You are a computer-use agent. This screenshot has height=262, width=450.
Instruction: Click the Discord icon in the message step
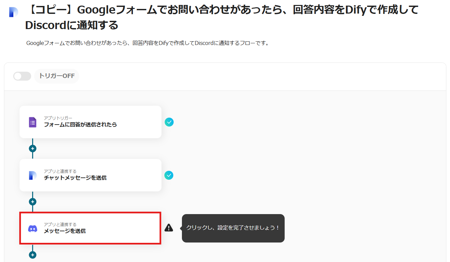(32, 228)
